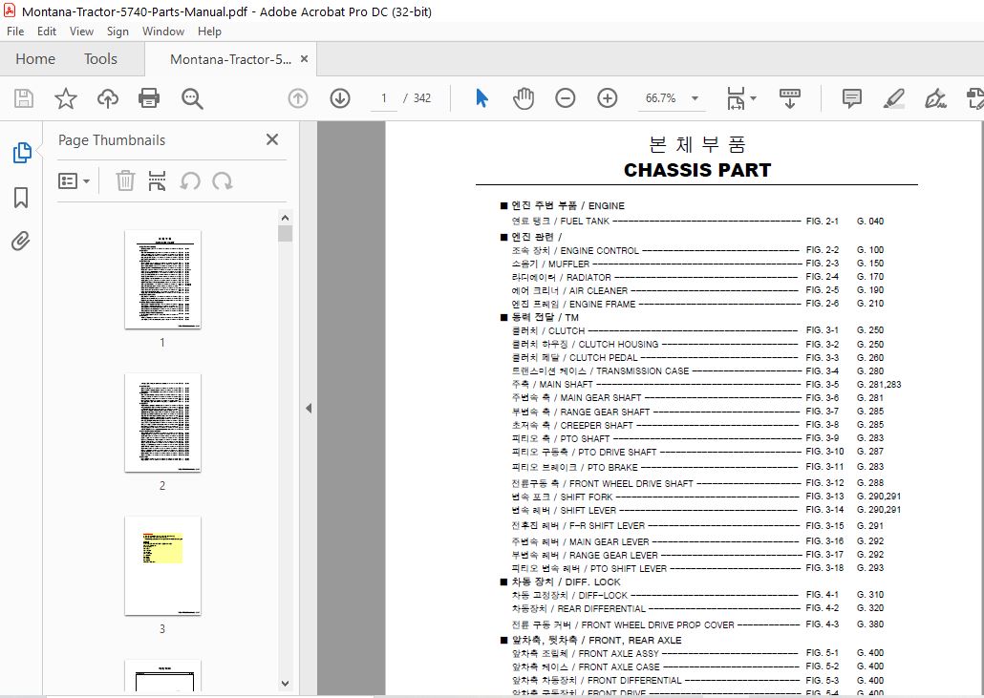Close the Montana-Tractor document tab
Viewport: 984px width, 698px height.
pos(305,59)
